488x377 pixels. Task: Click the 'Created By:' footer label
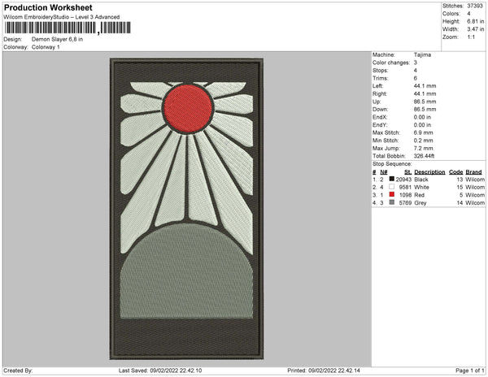[18, 370]
